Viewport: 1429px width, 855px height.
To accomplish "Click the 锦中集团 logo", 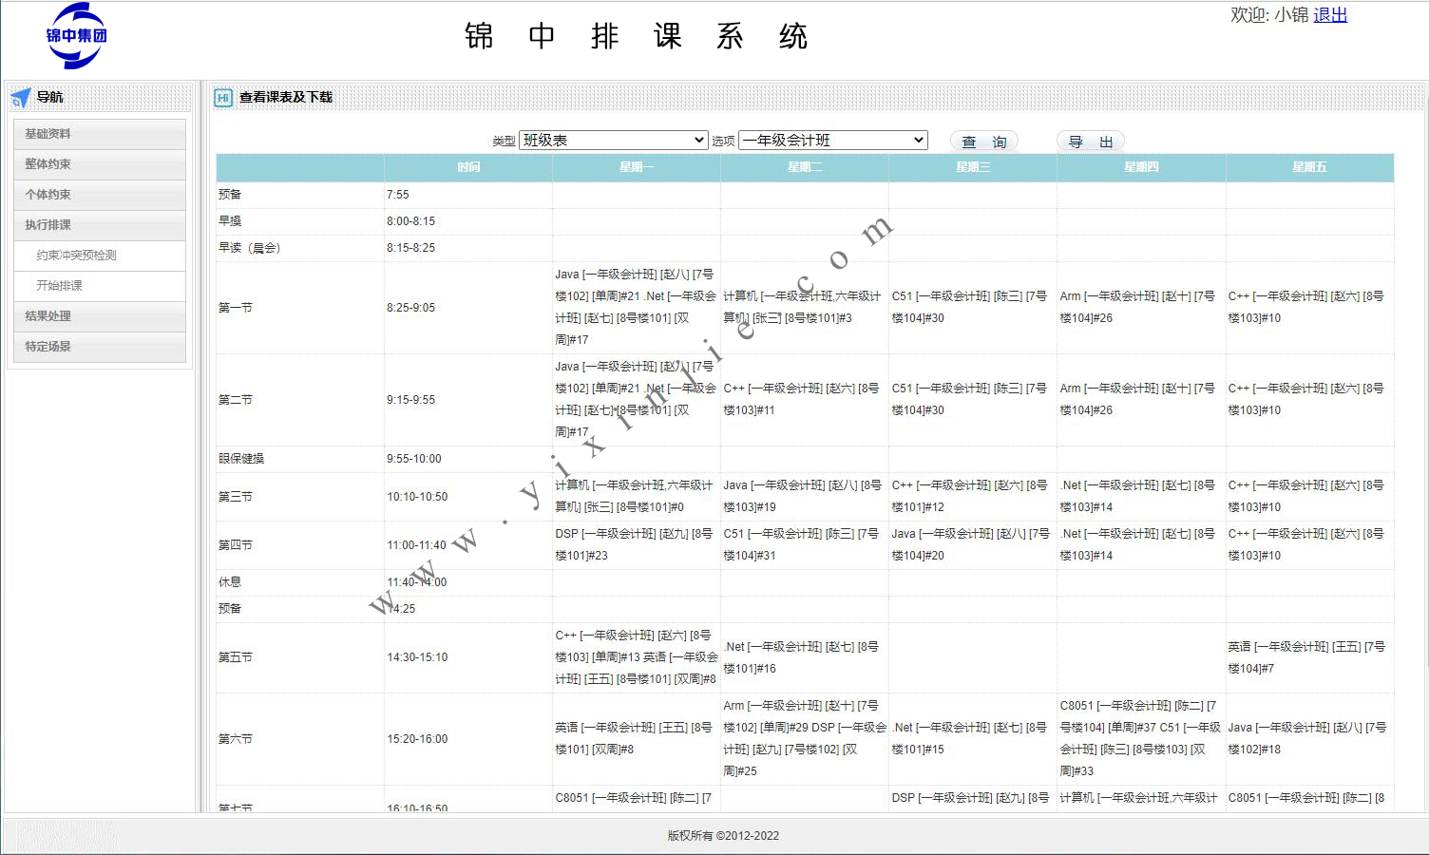I will (x=76, y=36).
